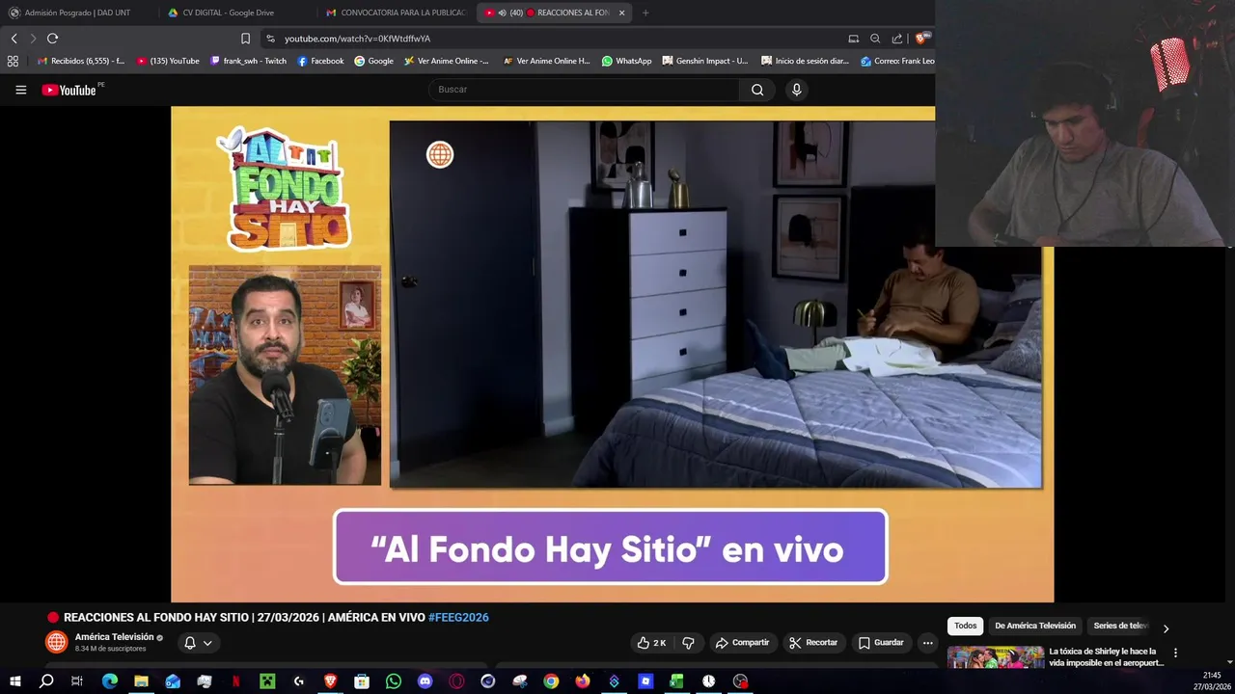Open a new browser tab
This screenshot has width=1235, height=694.
[x=645, y=13]
